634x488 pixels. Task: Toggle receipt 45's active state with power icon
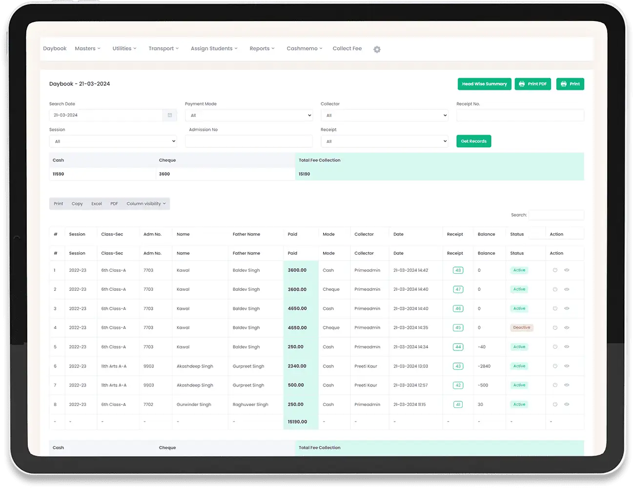point(555,327)
